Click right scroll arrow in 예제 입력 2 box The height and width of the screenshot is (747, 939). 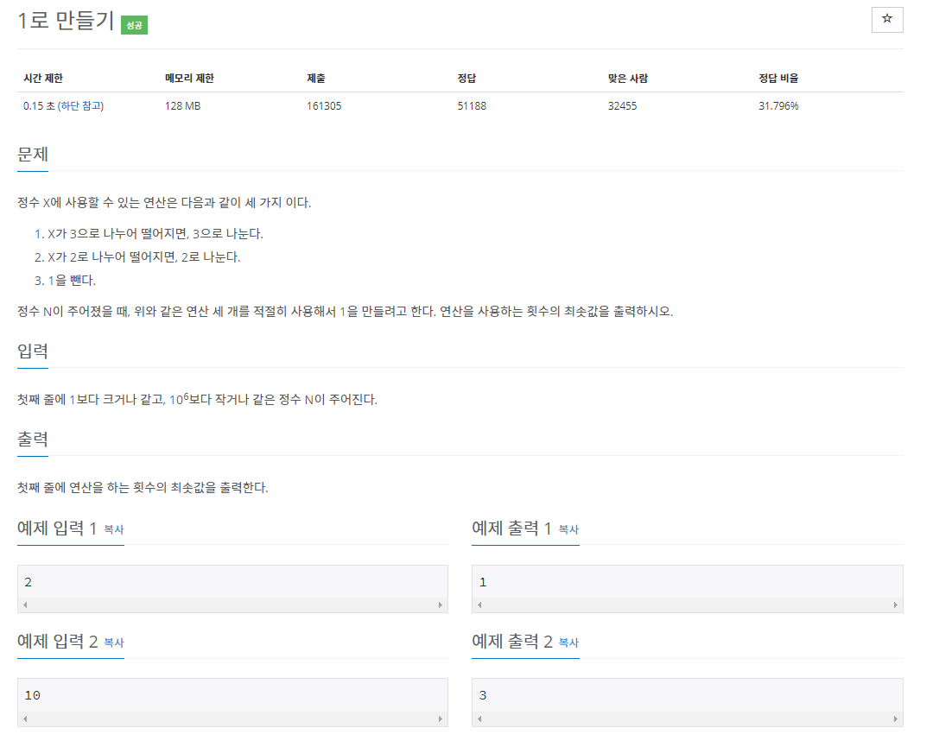441,719
